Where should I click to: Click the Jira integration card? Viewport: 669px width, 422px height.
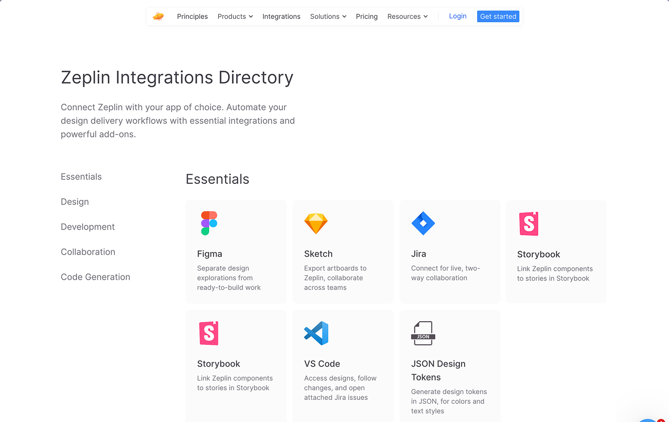450,251
